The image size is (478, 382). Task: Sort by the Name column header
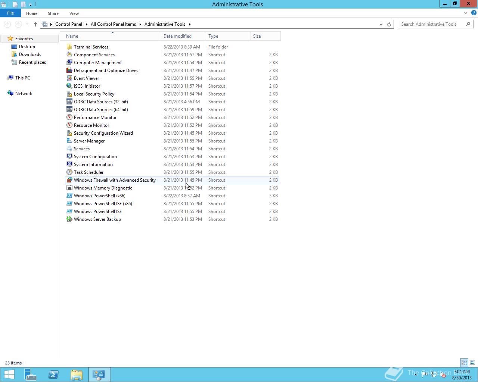point(113,36)
